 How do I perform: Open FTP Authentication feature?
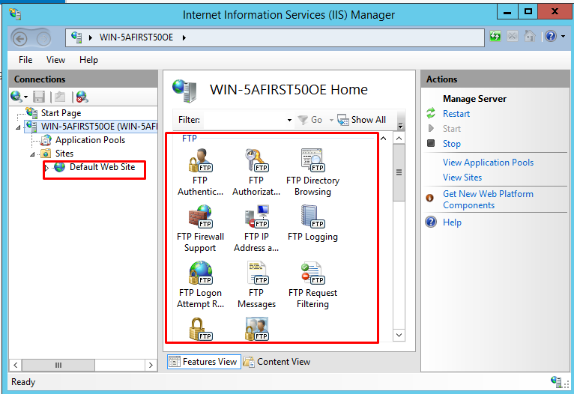click(200, 172)
